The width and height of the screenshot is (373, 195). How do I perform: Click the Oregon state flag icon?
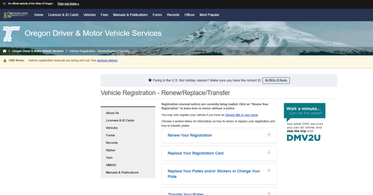(x=4, y=4)
